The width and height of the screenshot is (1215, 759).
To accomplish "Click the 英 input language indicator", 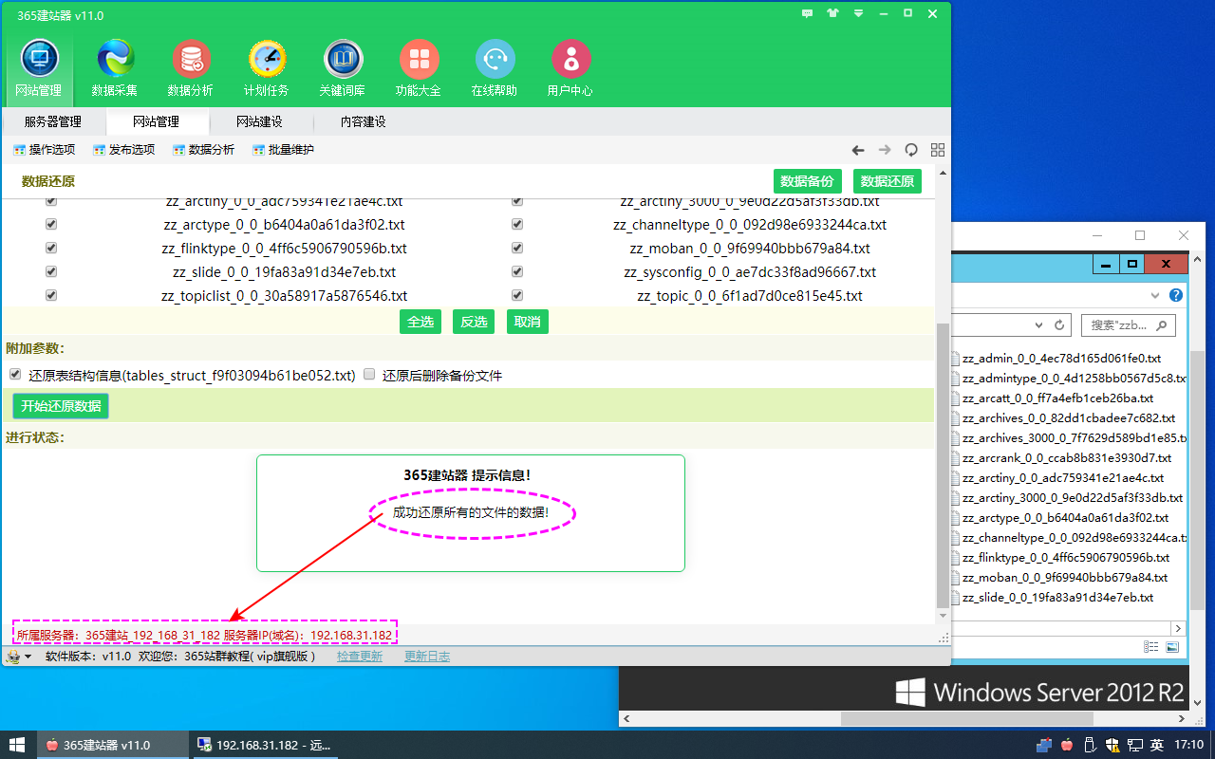I will pos(1157,745).
